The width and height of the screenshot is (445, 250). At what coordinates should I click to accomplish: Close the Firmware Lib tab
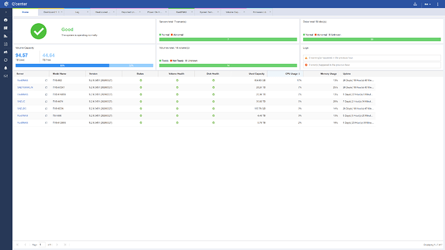pos(270,12)
